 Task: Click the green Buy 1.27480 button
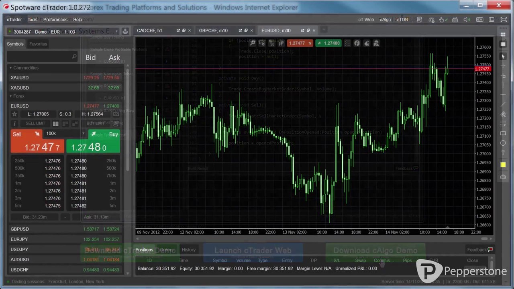click(x=93, y=141)
